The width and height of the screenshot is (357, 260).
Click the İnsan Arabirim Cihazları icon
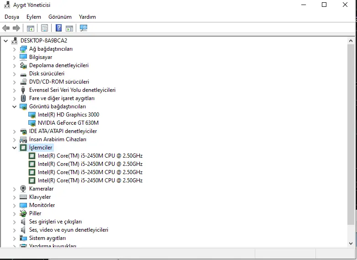[23, 139]
